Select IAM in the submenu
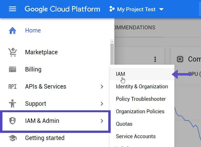This screenshot has width=201, height=147. [x=142, y=74]
